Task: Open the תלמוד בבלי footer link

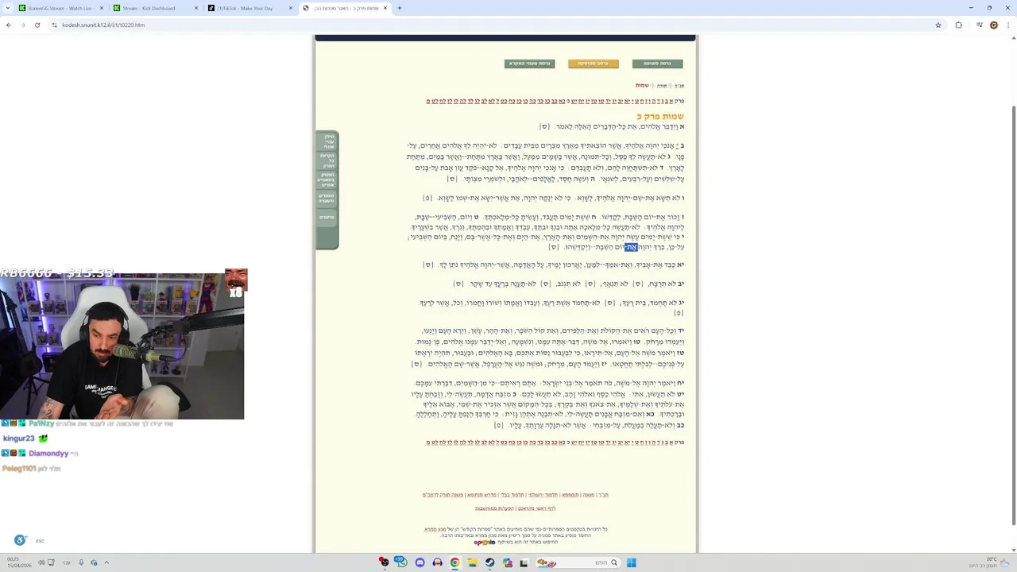Action: coord(512,495)
